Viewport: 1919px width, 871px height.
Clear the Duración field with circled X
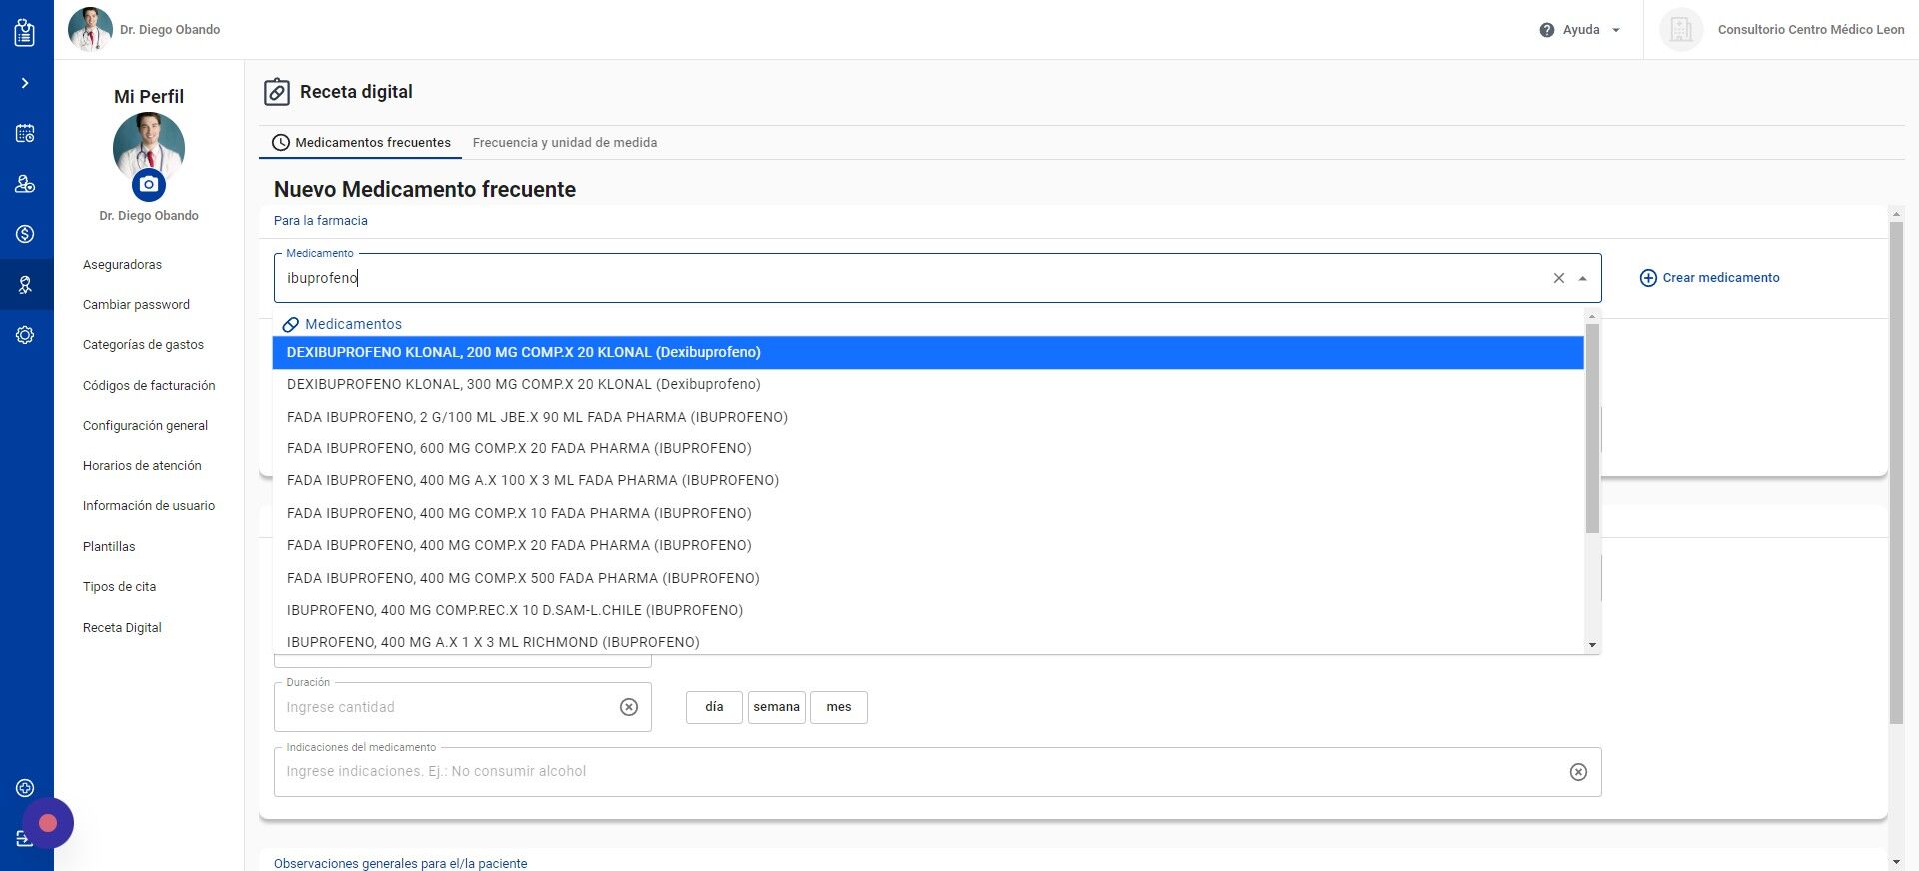pyautogui.click(x=629, y=707)
